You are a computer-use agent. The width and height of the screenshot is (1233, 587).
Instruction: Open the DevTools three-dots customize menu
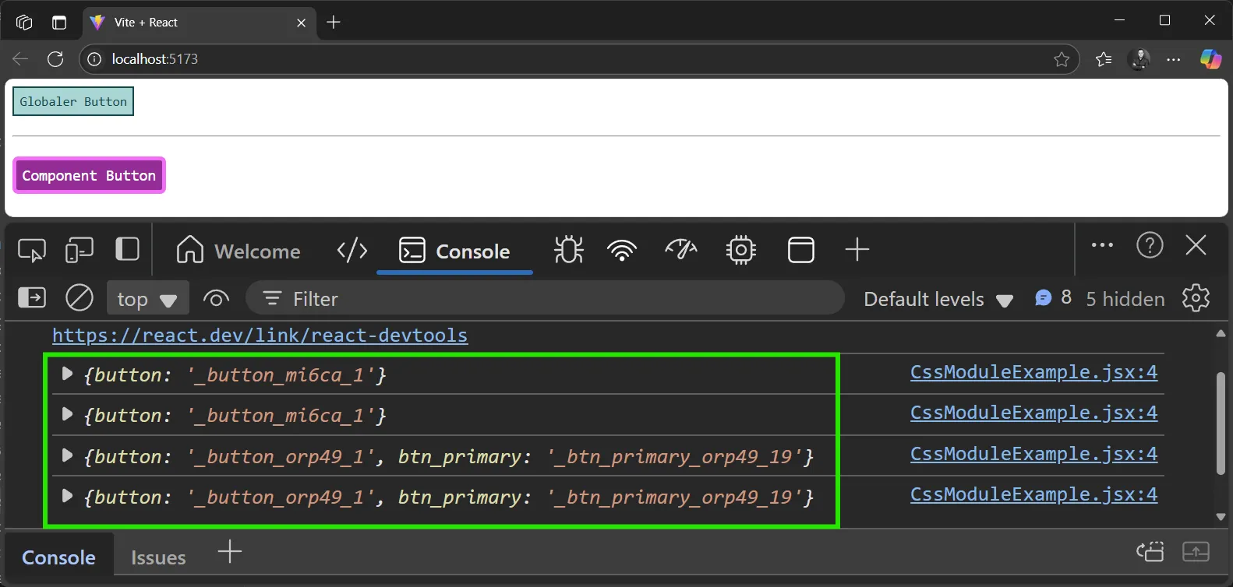1103,245
